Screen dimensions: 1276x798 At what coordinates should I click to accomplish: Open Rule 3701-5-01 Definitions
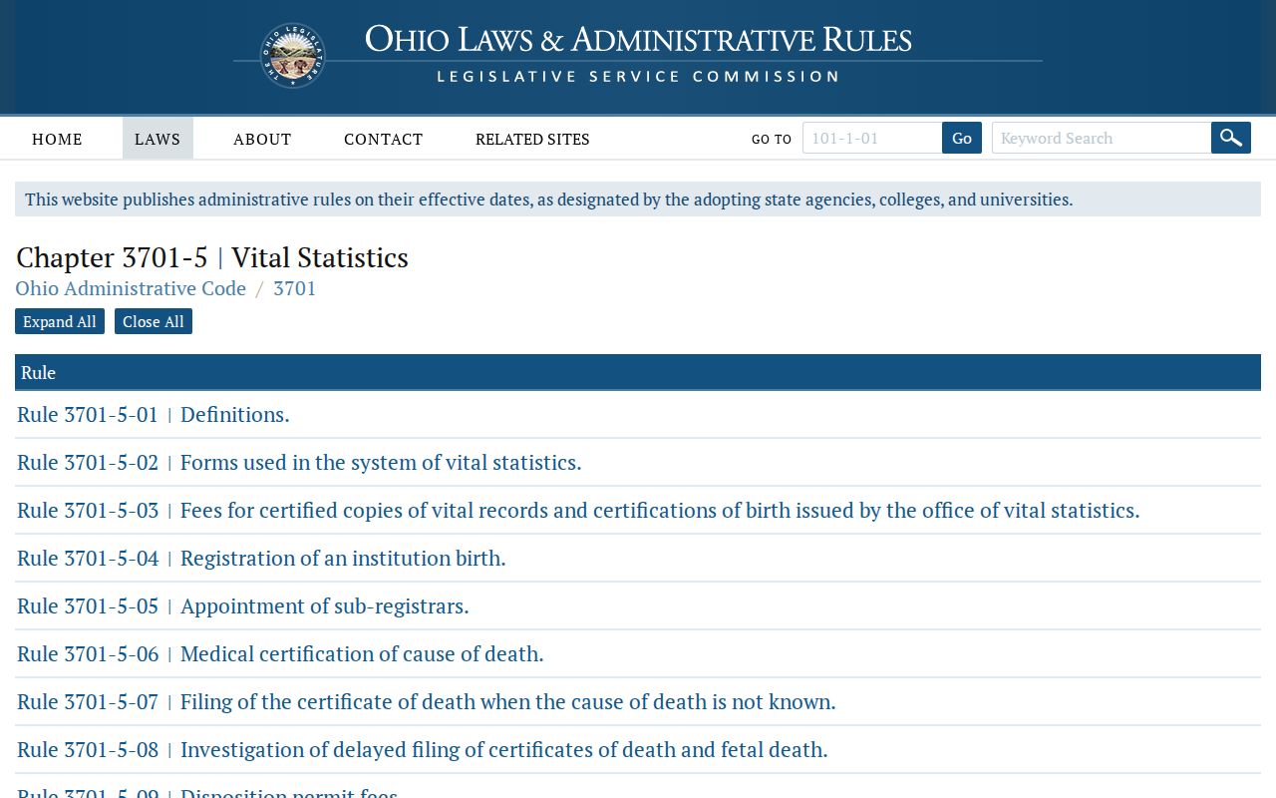[154, 414]
